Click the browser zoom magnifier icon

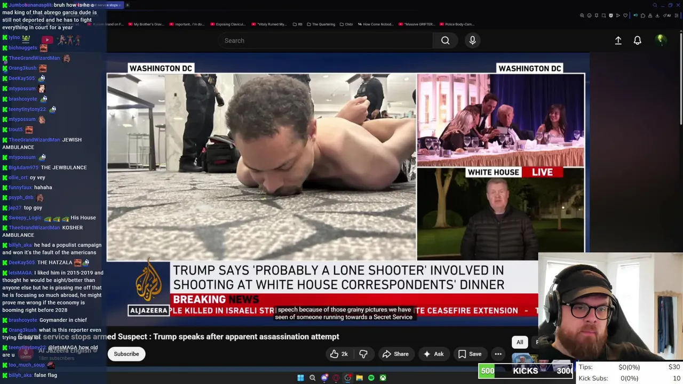click(x=582, y=15)
